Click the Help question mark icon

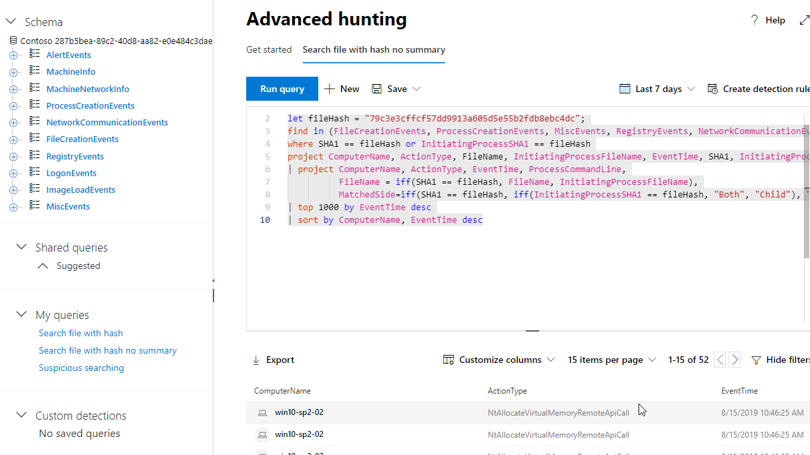click(755, 21)
